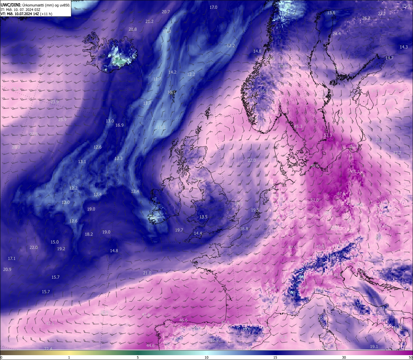Click the colorbar tick label 15
Screen dimensions: 413x360
pyautogui.click(x=275, y=357)
